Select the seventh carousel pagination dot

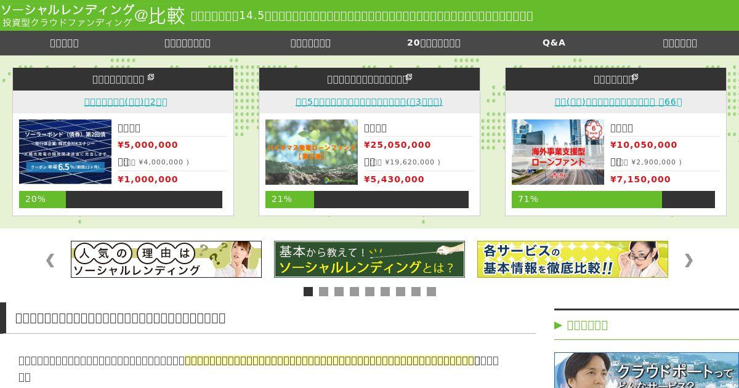pos(400,291)
